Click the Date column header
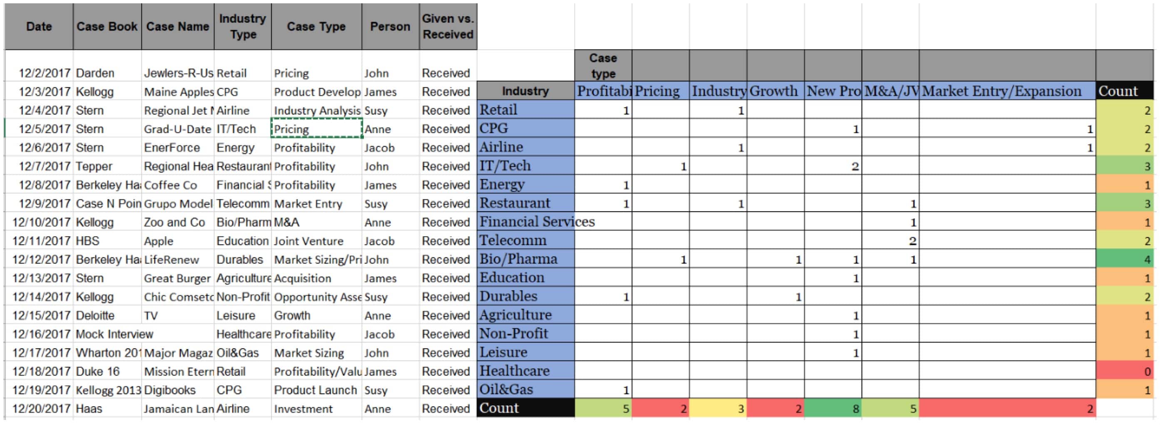 pos(39,27)
